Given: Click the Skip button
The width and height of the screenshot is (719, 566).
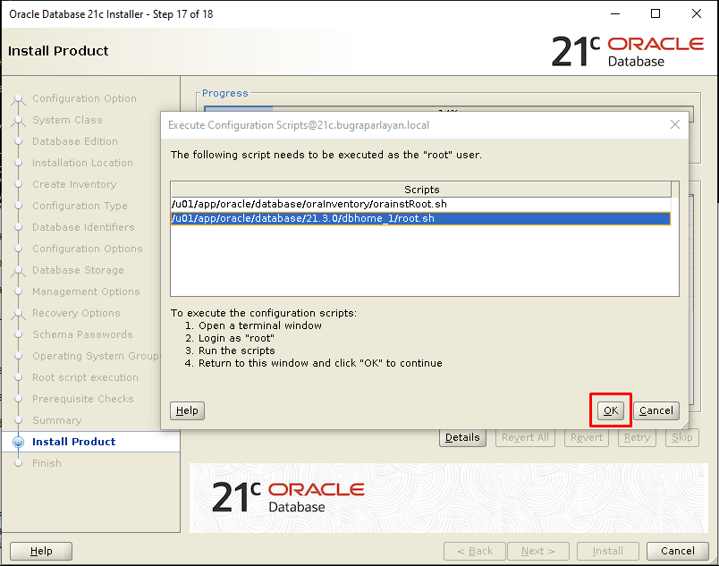Looking at the screenshot, I should (x=681, y=437).
